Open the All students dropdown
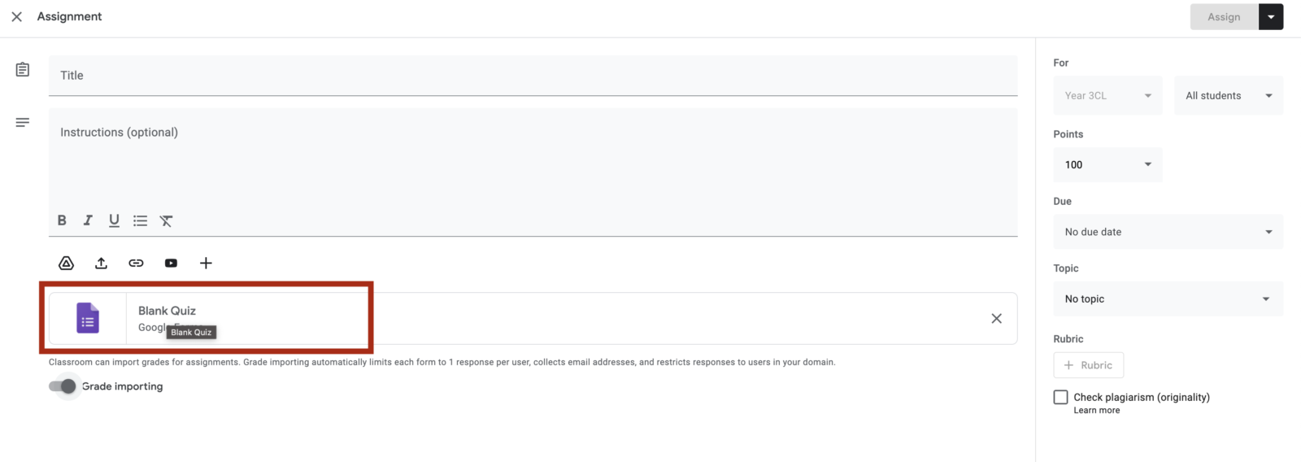Screen dimensions: 1301x462 [1228, 95]
